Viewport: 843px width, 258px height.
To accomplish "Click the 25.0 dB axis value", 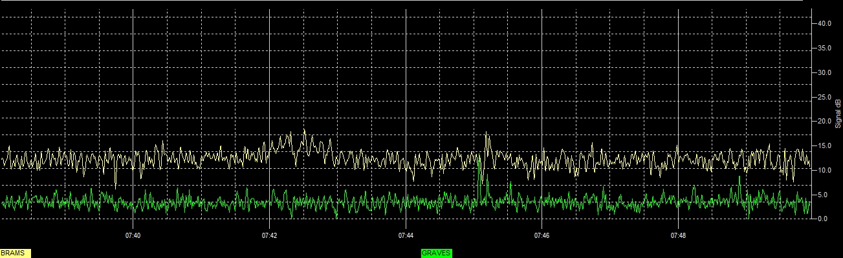I will pyautogui.click(x=824, y=97).
